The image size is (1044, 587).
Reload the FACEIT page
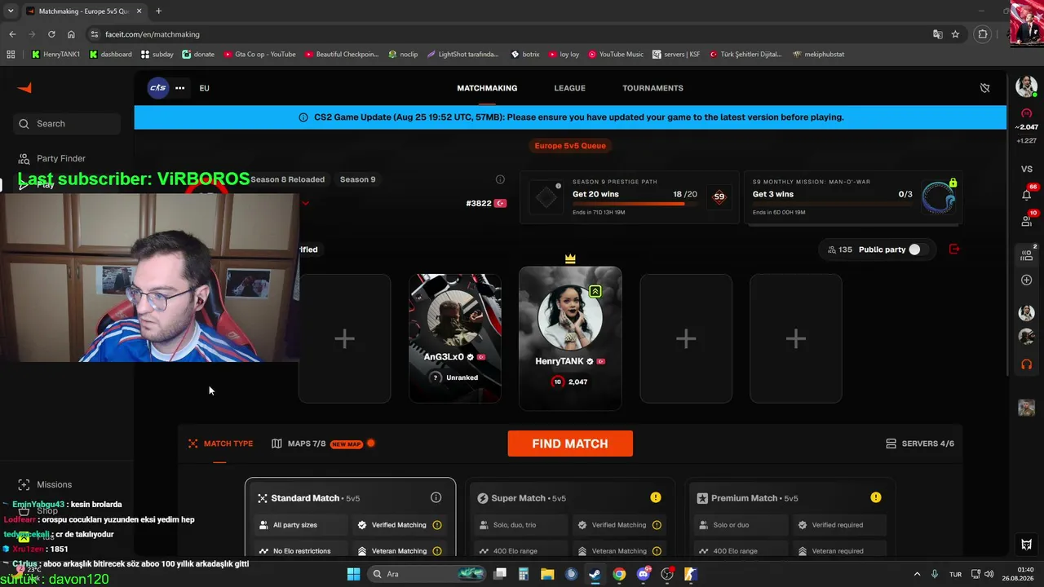[x=51, y=34]
